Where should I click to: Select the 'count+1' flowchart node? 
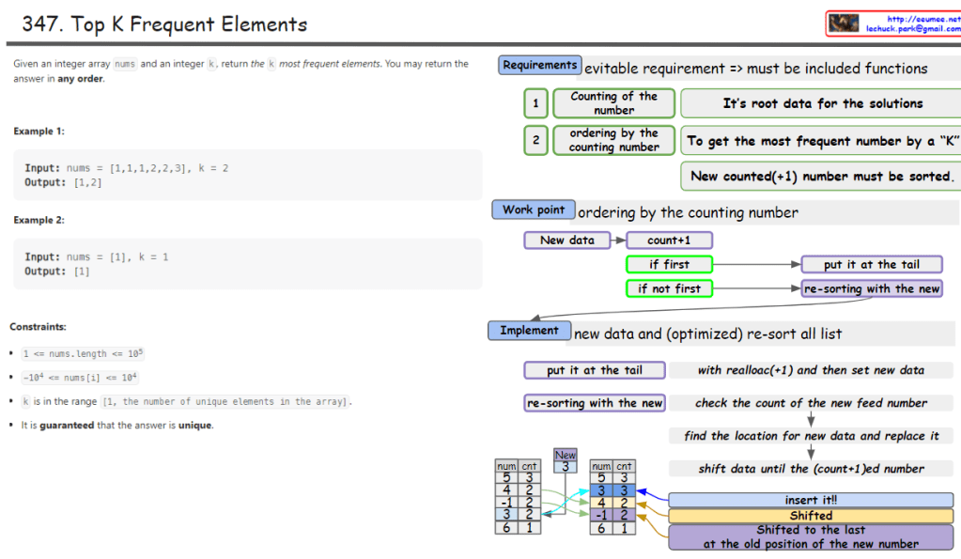click(669, 241)
